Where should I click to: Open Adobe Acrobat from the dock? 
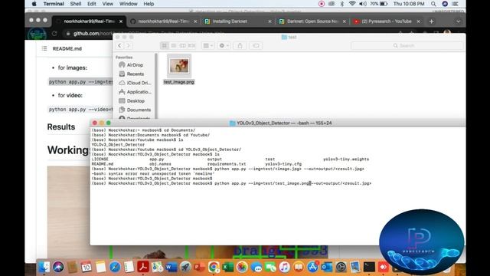(143, 267)
